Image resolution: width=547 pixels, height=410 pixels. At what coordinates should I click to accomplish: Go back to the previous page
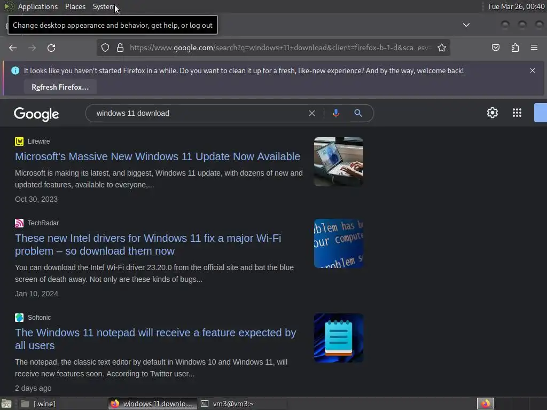[x=13, y=48]
